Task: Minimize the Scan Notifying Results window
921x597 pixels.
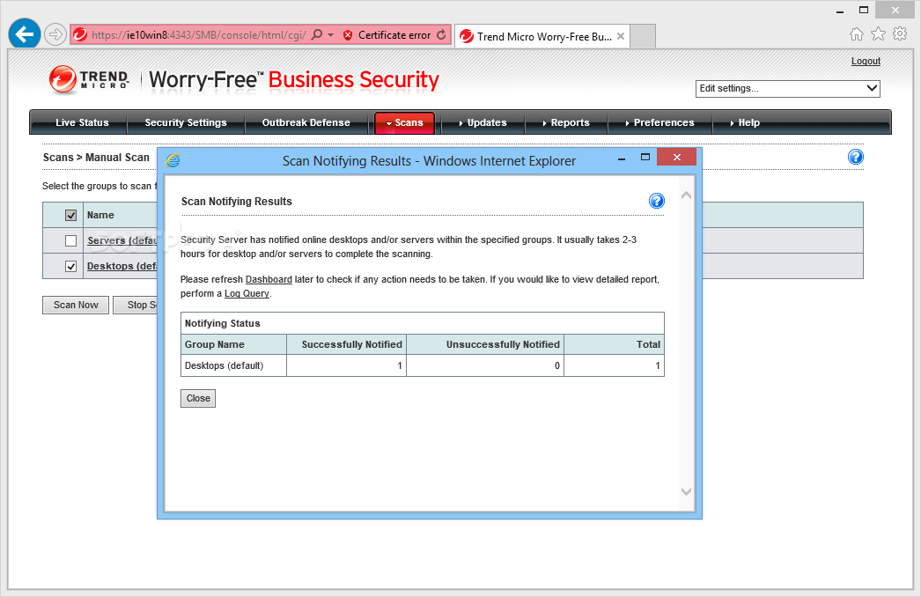Action: point(622,158)
